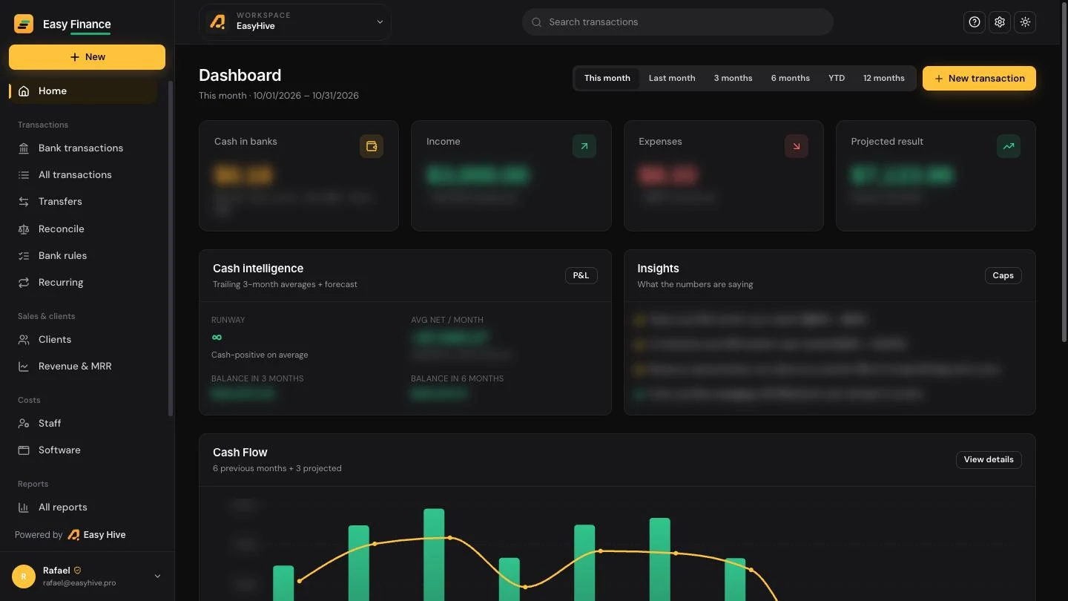Open All transactions list
This screenshot has width=1068, height=601.
(83, 175)
